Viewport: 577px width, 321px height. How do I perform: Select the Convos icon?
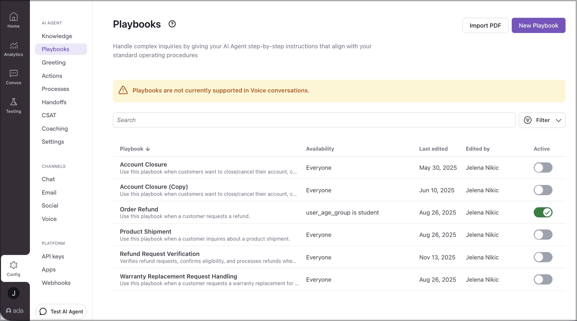(x=13, y=73)
